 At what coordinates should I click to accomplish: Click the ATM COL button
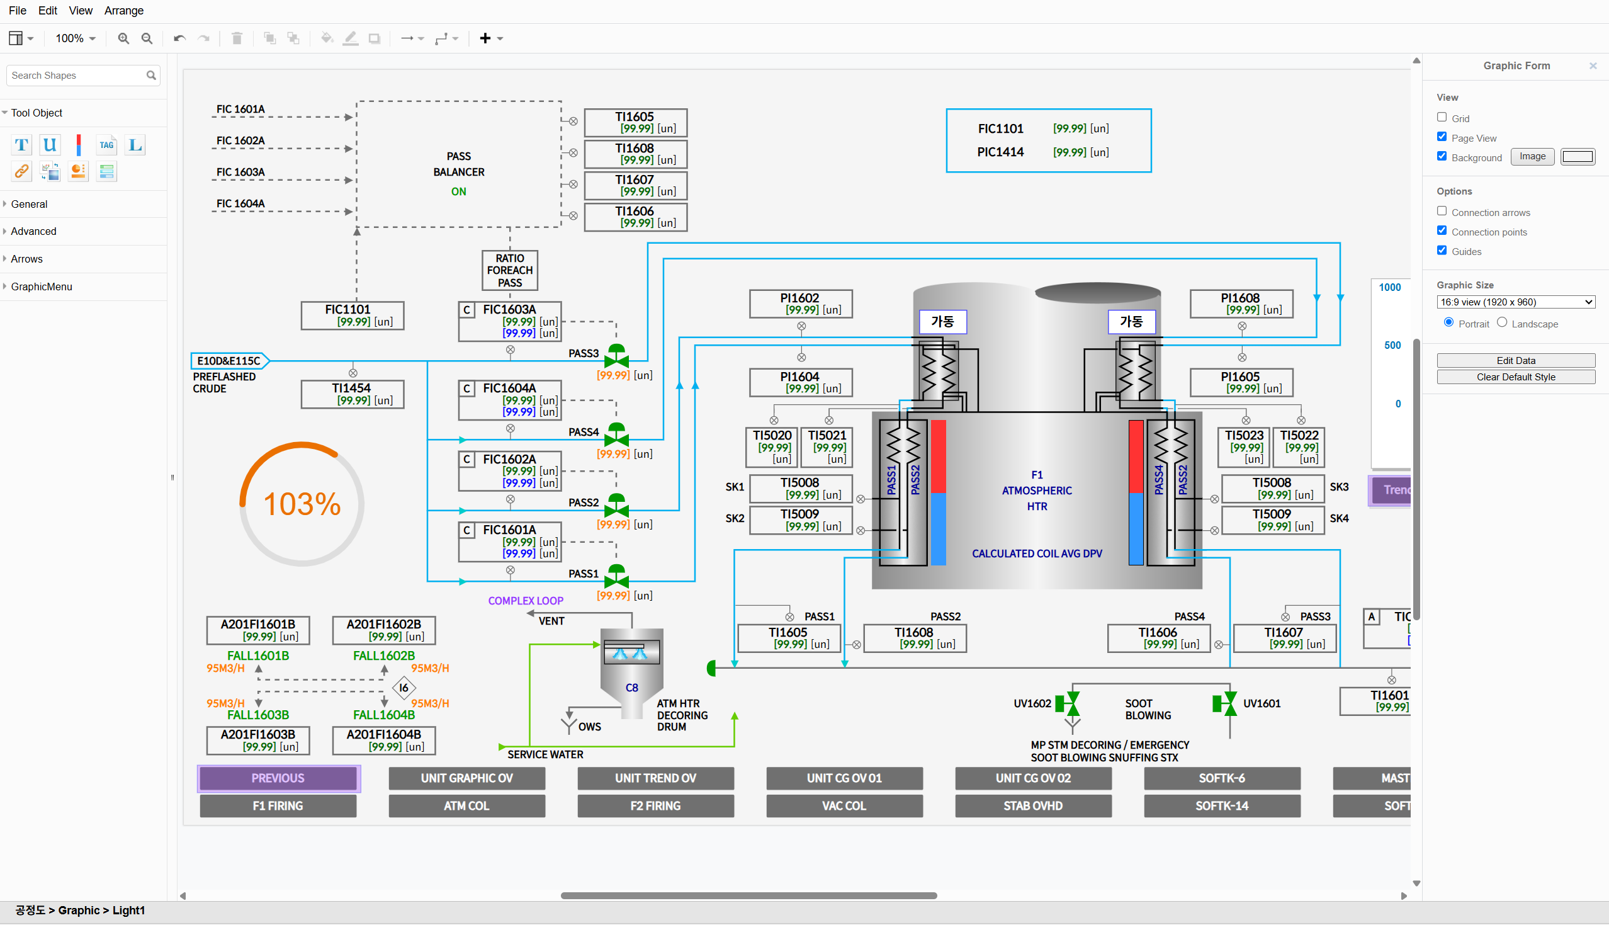pos(466,807)
